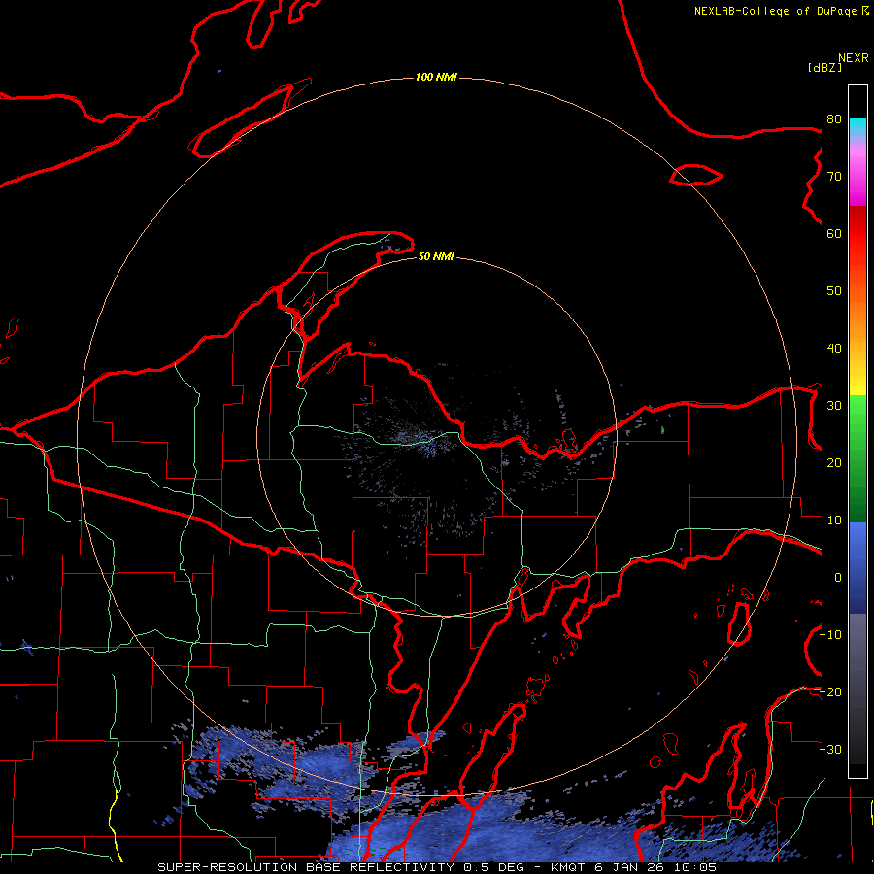
Task: Click the 20 dBZ scale value
Action: [x=834, y=462]
